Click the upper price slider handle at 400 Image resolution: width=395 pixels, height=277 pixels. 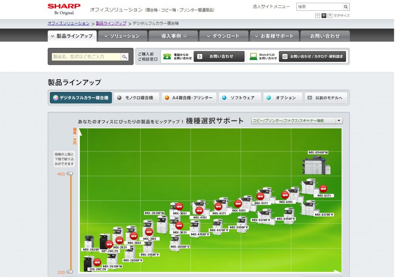70,174
